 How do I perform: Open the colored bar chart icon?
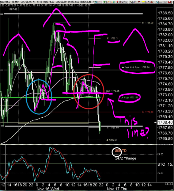pos(113,2)
